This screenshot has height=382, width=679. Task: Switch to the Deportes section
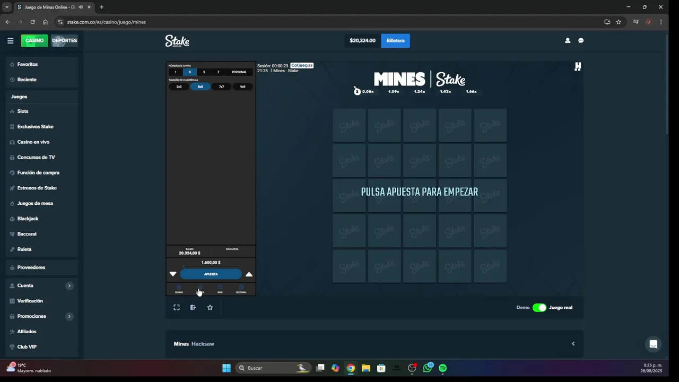[65, 41]
